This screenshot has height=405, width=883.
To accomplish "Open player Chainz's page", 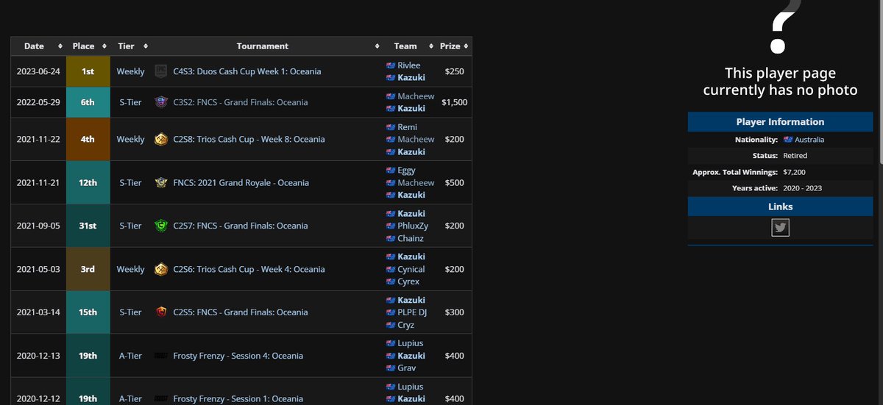I will (x=411, y=238).
